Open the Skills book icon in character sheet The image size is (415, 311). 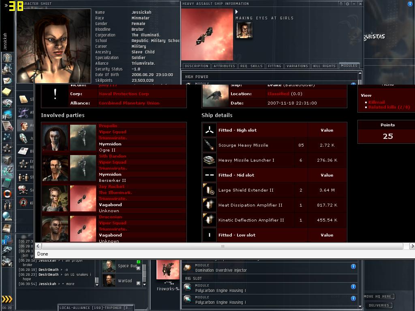tap(24, 100)
